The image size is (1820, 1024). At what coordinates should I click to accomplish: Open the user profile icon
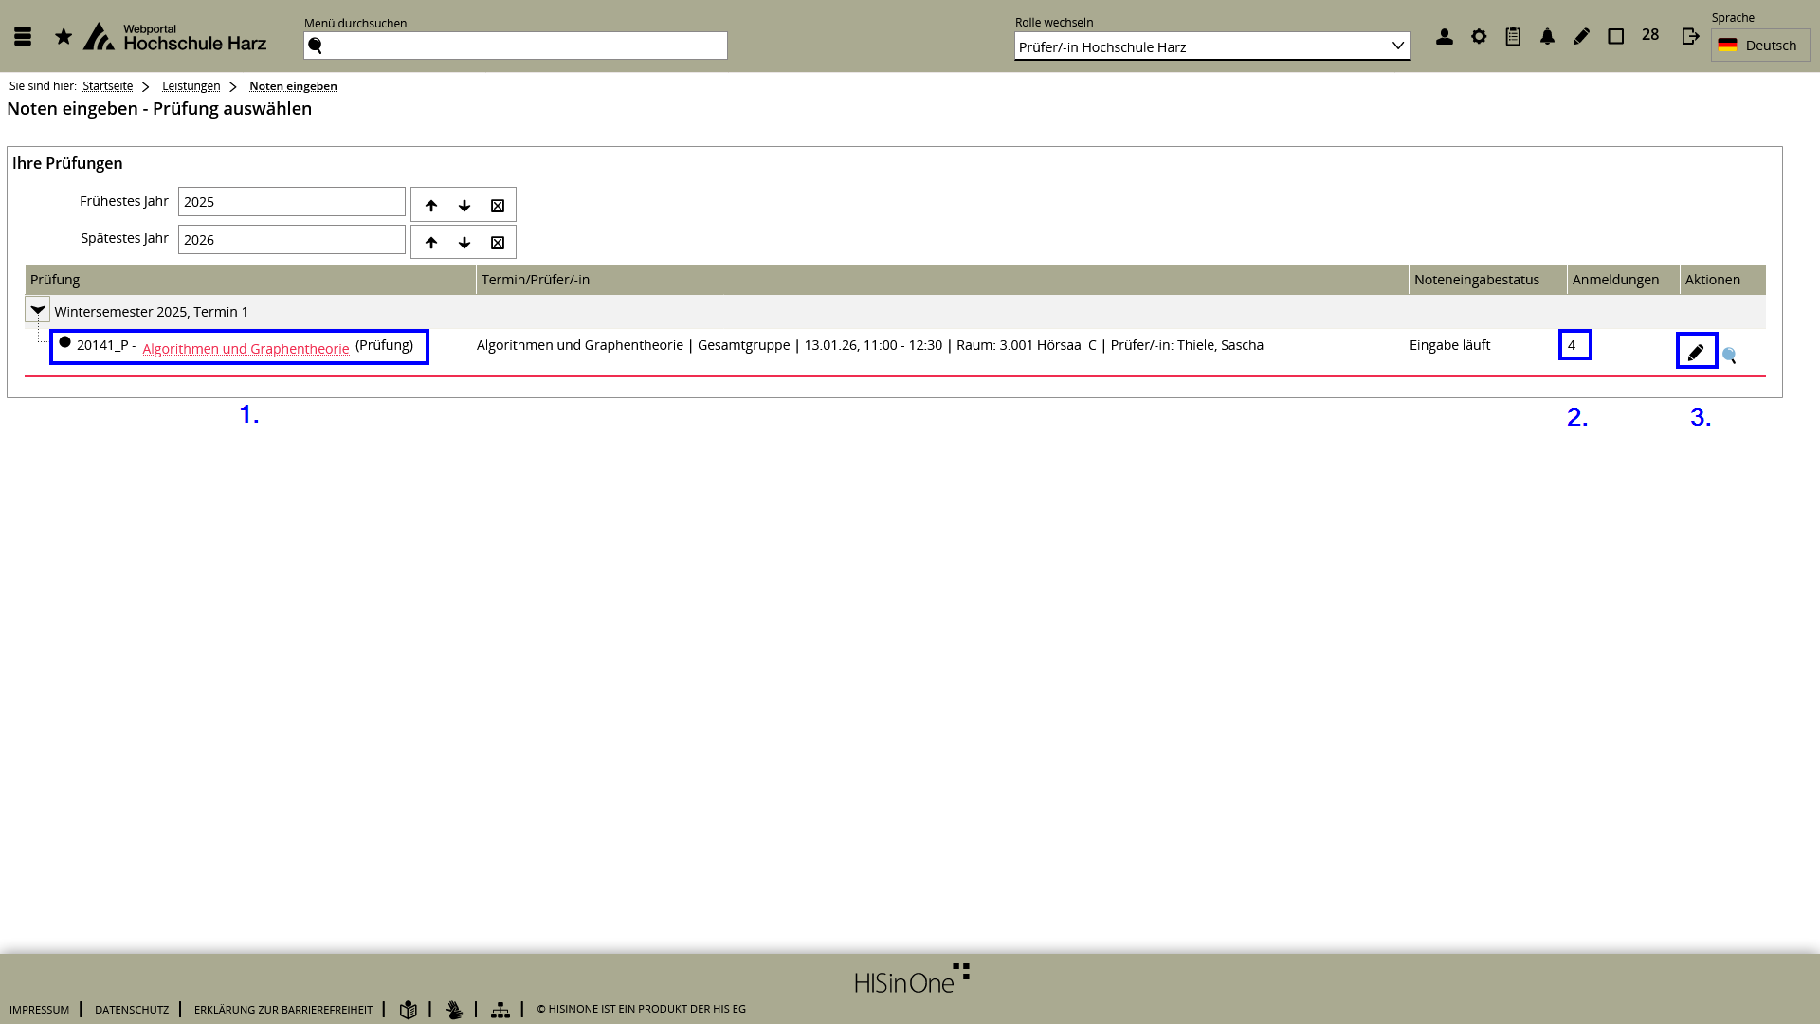click(x=1444, y=37)
